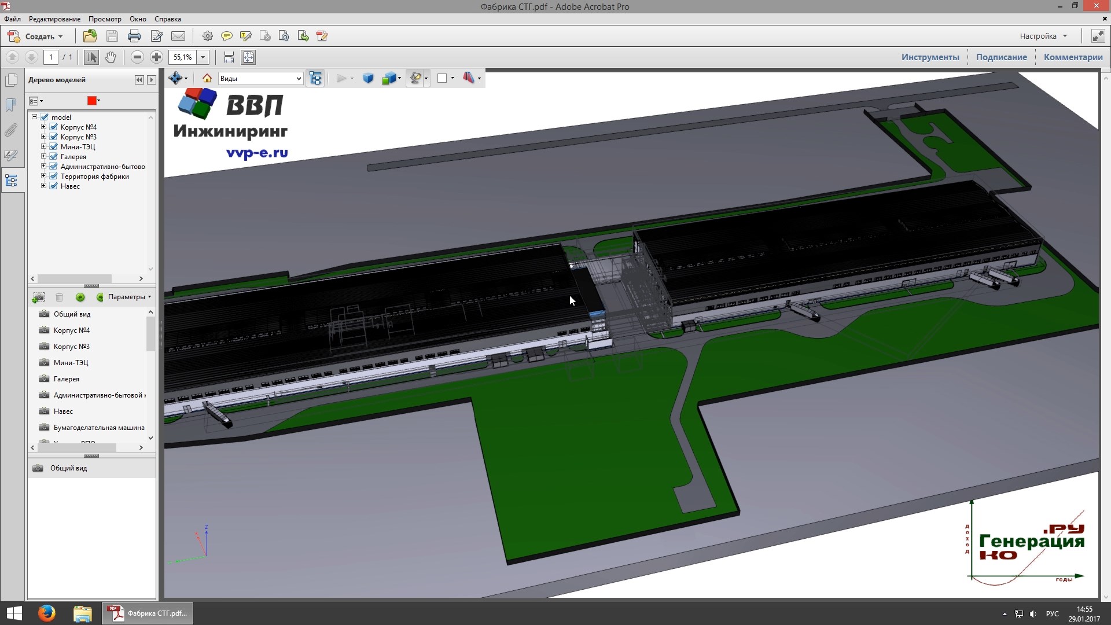Uncheck the Корпус №4 visibility checkbox

pos(54,127)
